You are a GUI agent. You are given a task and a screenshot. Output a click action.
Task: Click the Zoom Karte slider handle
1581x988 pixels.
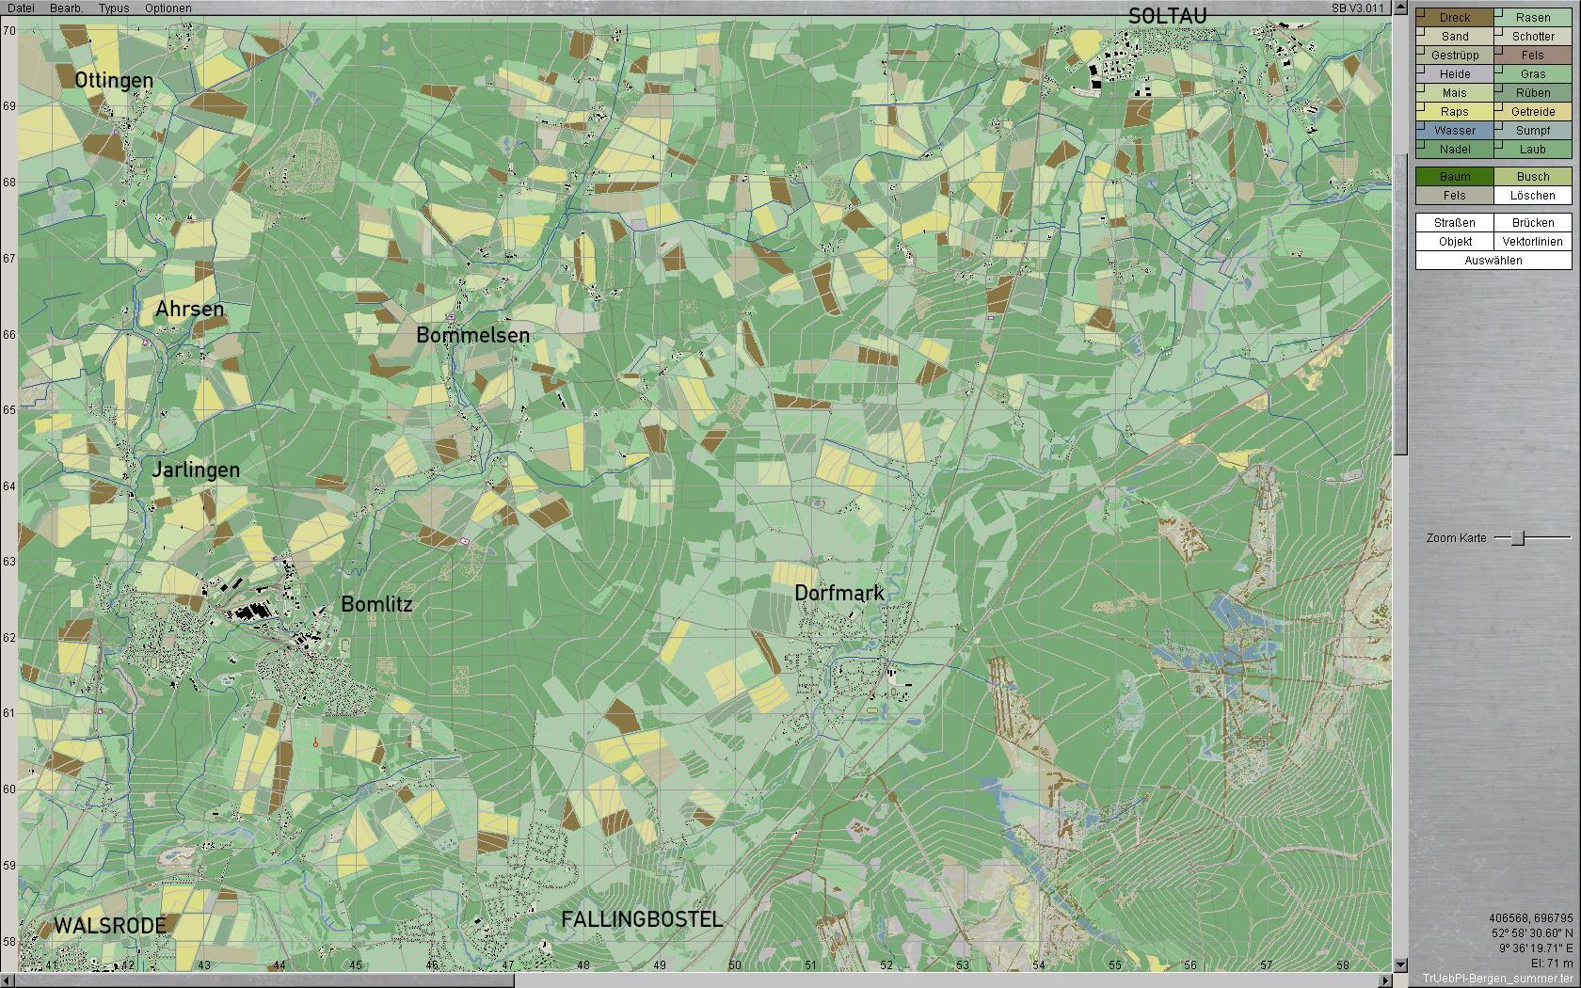(x=1518, y=537)
